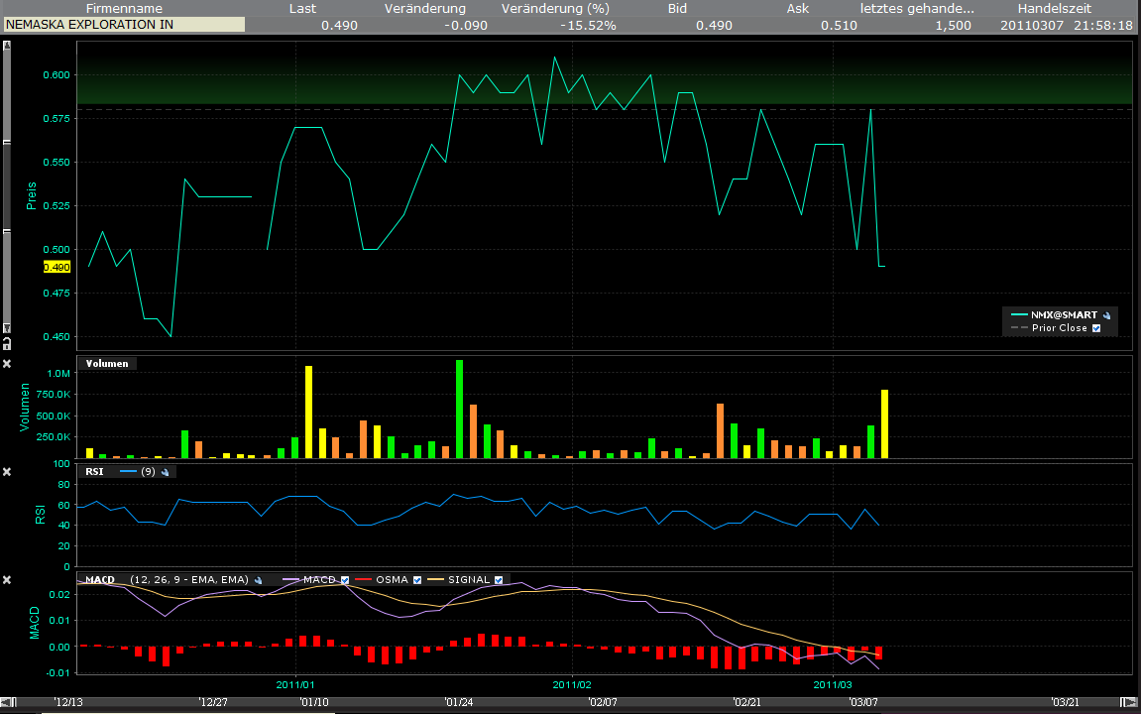Click the MACD panel title label
This screenshot has height=714, width=1141.
pos(100,579)
